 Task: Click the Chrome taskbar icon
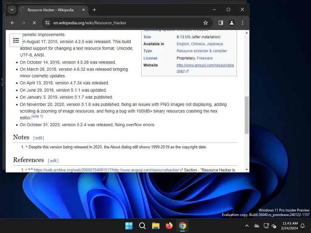[183, 226]
